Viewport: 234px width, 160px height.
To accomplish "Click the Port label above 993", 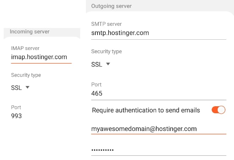I will click(16, 107).
